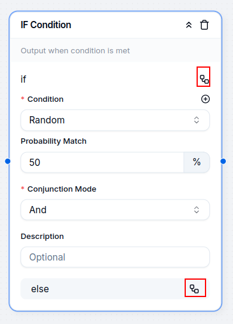Collapse the IF Condition node
233x324 pixels.
coord(189,25)
